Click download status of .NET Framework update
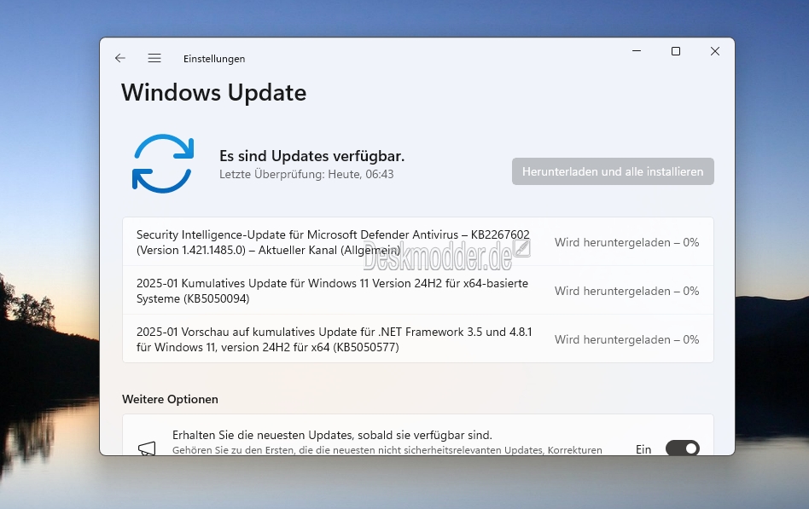 tap(627, 339)
